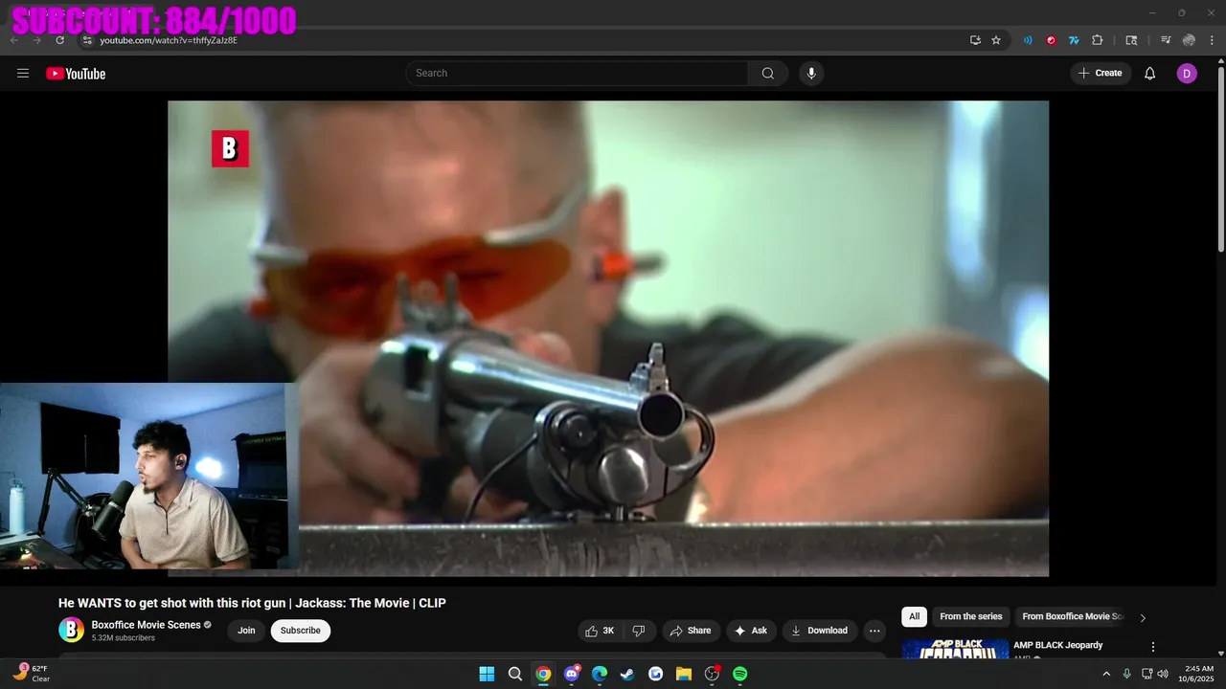Ask about this video
Viewport: 1226px width, 689px height.
coord(751,631)
